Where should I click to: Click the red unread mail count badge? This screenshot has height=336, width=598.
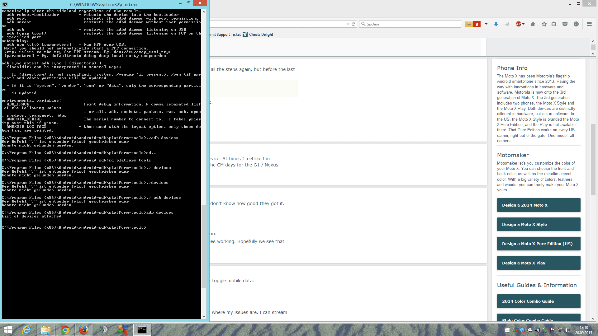[x=477, y=24]
